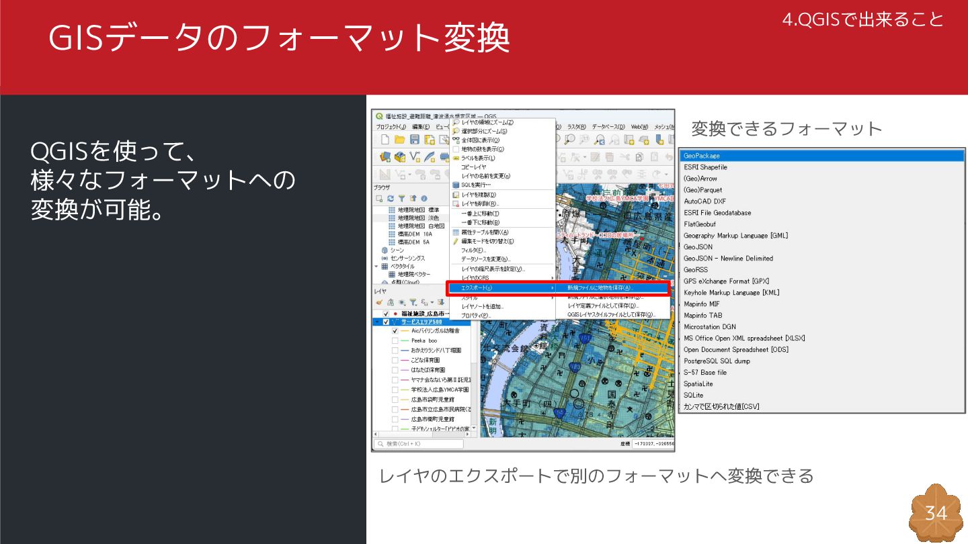968x544 pixels.
Task: Click the New SpatiaLite Layer feather icon
Action: [430, 156]
